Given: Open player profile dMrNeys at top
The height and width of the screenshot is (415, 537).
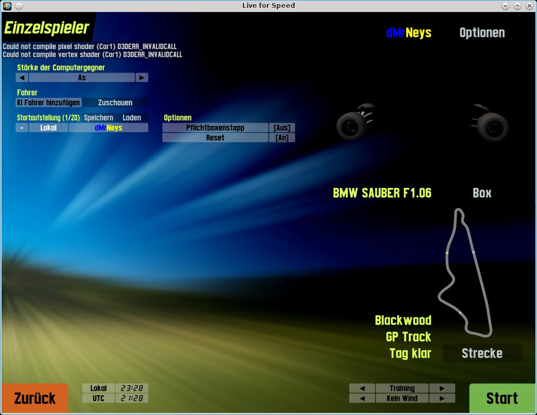Looking at the screenshot, I should click(x=409, y=32).
